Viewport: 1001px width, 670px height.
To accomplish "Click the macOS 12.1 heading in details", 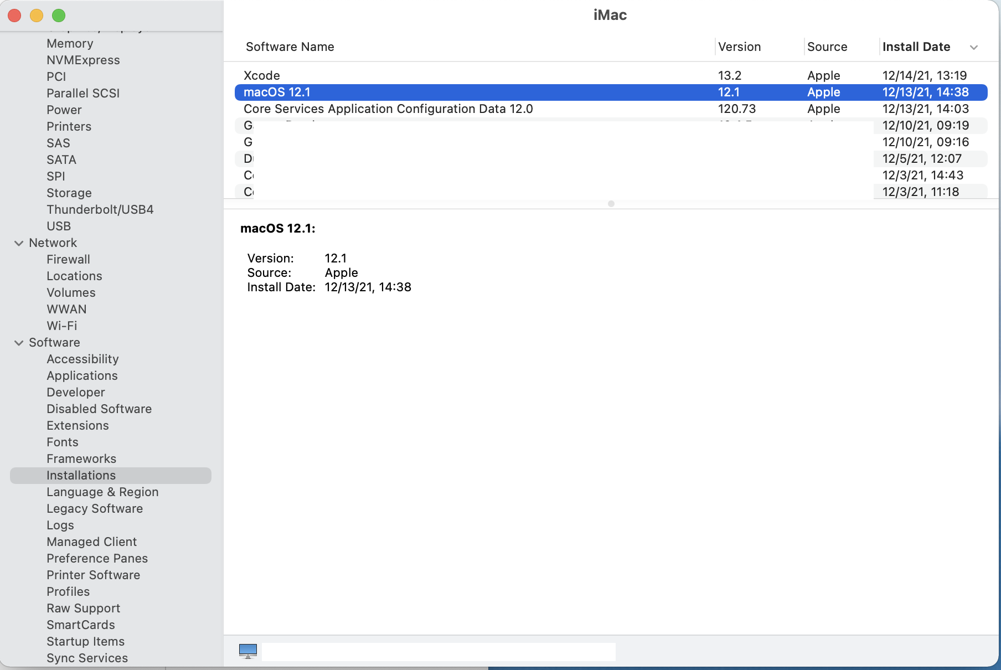I will pos(278,229).
